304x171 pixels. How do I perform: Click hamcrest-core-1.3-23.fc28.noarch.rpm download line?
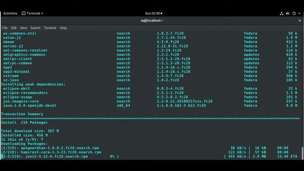pyautogui.click(x=144, y=152)
